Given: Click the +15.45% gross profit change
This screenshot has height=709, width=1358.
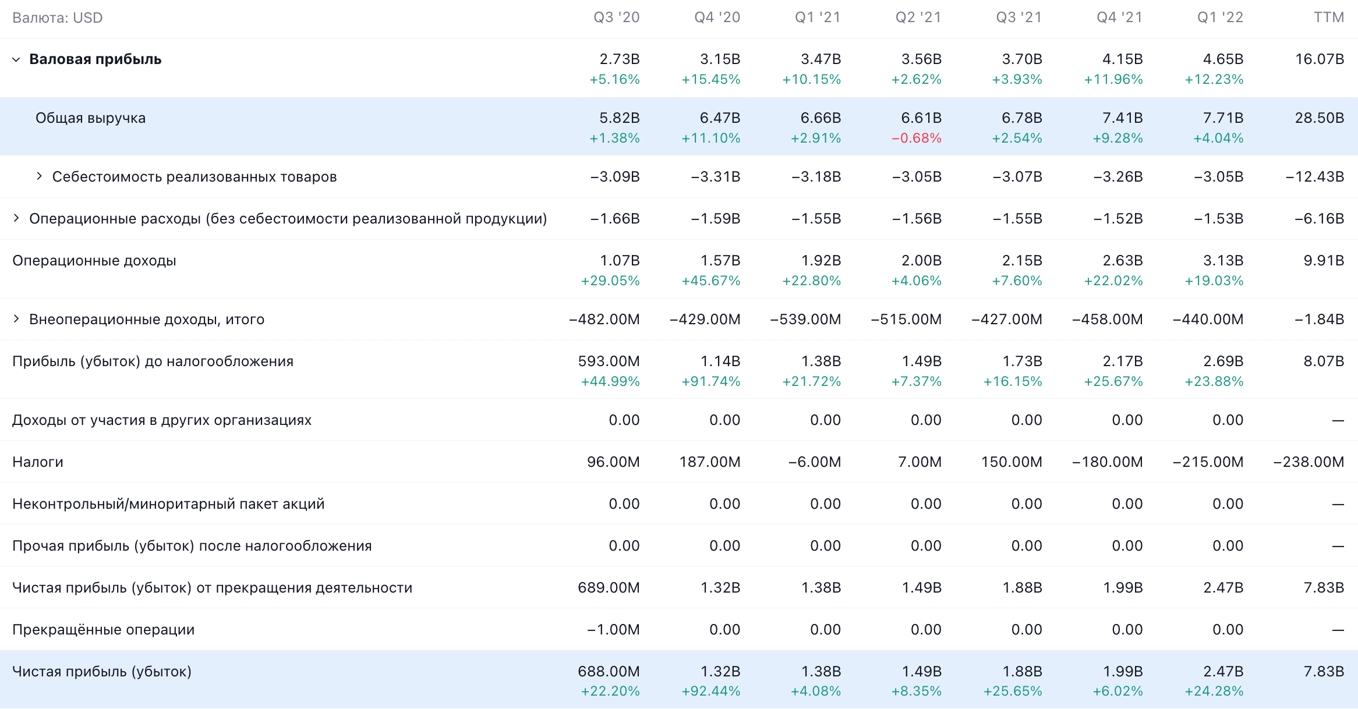Looking at the screenshot, I should [x=711, y=79].
